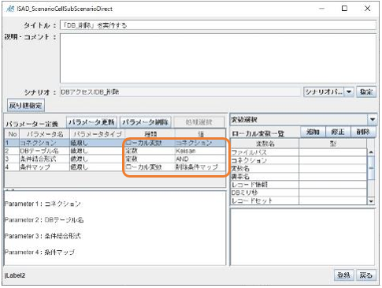Image resolution: width=382 pixels, height=288 pixels.
Task: Select DBミリ秒 in the local variable list
Action: 265,193
